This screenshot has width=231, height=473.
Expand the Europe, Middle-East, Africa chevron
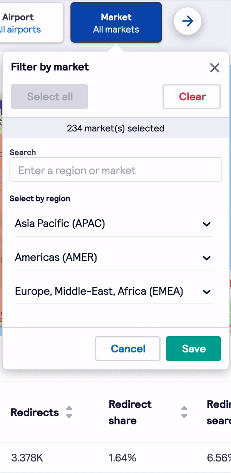coord(207,292)
